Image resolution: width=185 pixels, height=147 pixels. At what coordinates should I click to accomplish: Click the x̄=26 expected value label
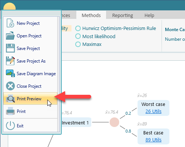[142, 95]
